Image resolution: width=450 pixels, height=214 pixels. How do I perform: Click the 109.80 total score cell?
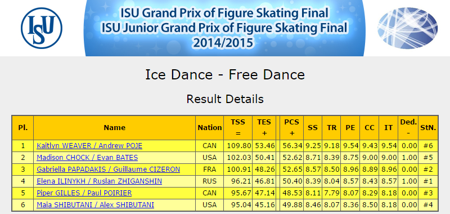point(238,146)
